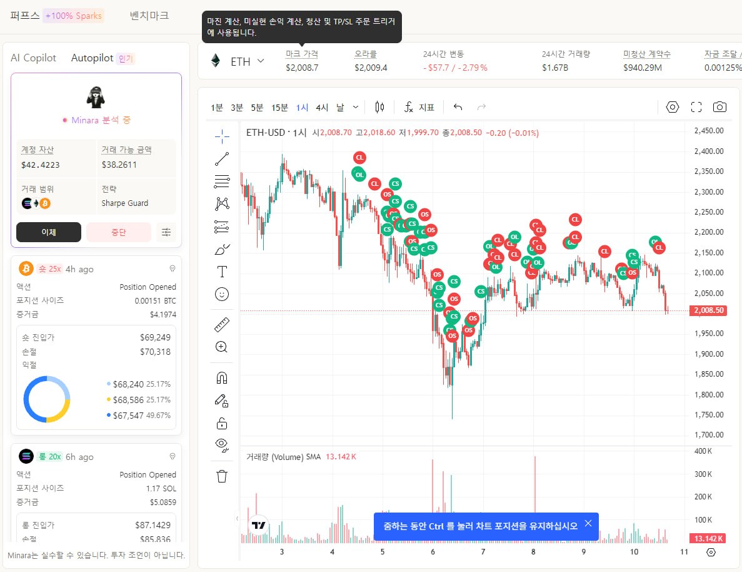
Task: Pick the ruler measure tool
Action: click(222, 324)
